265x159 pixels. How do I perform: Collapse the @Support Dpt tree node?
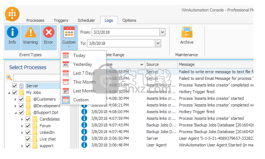[16, 113]
